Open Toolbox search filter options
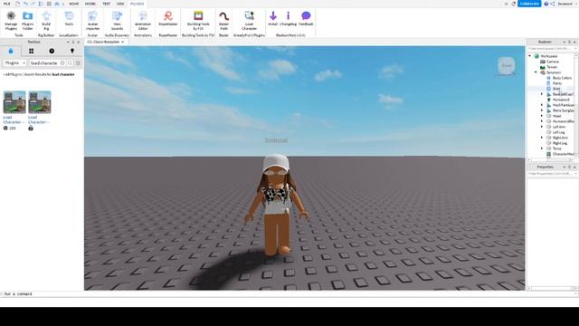 [78, 63]
